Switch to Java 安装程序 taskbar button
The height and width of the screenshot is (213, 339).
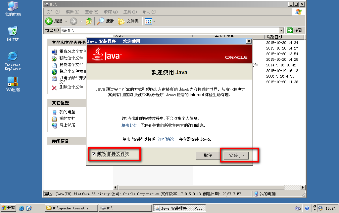(x=179, y=208)
